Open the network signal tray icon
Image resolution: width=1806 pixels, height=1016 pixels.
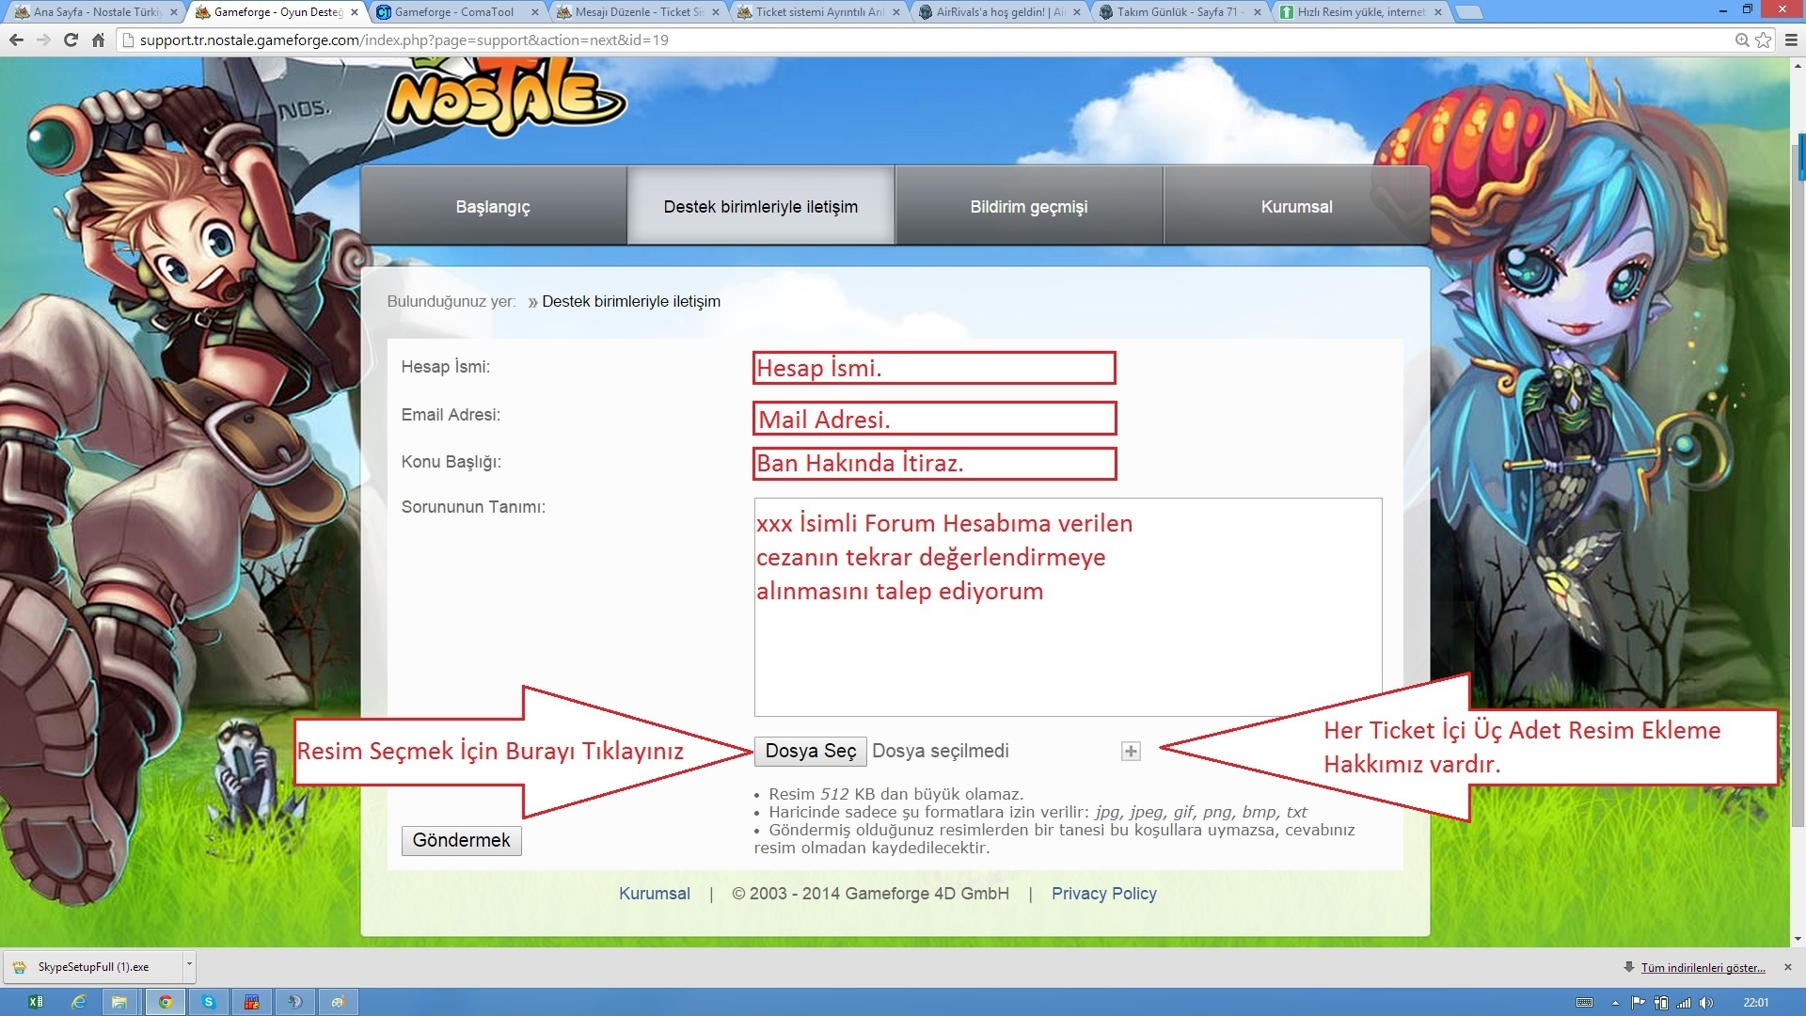coord(1684,1003)
